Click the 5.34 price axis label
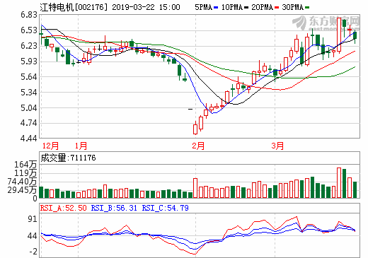 (x=29, y=93)
